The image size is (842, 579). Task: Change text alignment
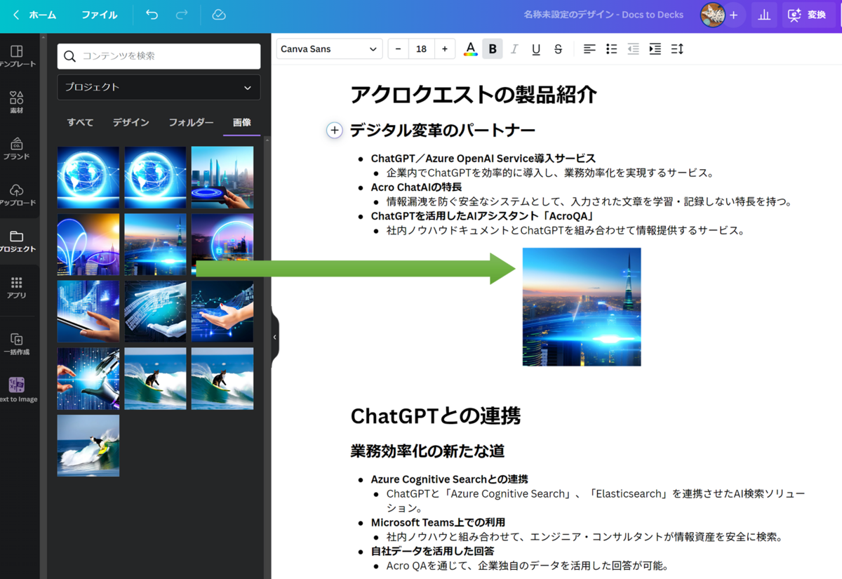point(589,49)
